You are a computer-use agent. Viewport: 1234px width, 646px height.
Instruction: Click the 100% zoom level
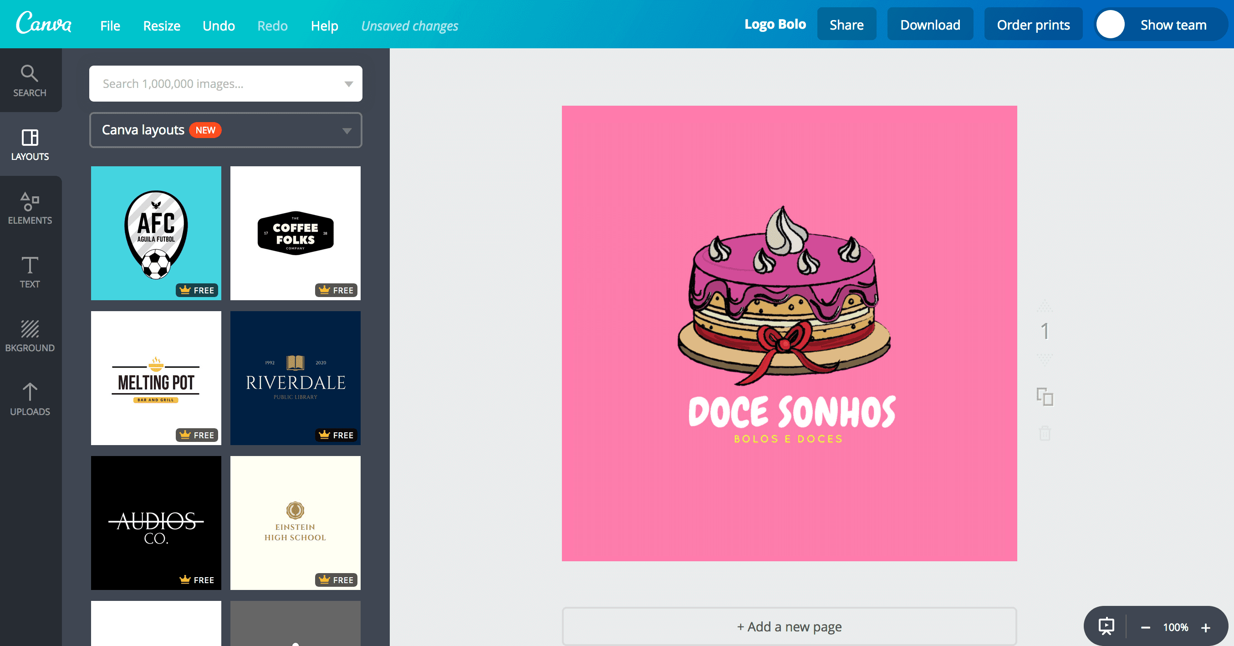coord(1176,627)
